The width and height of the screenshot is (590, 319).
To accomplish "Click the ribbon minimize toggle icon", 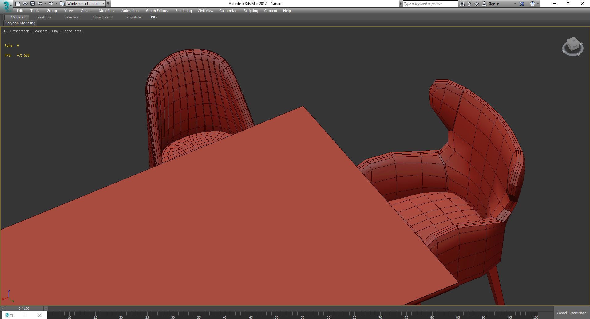I will point(152,17).
